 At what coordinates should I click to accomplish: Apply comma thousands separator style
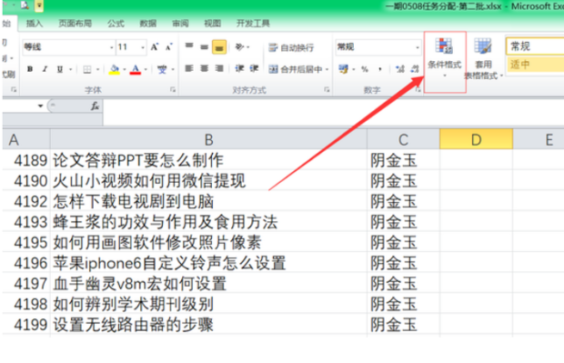pos(380,69)
